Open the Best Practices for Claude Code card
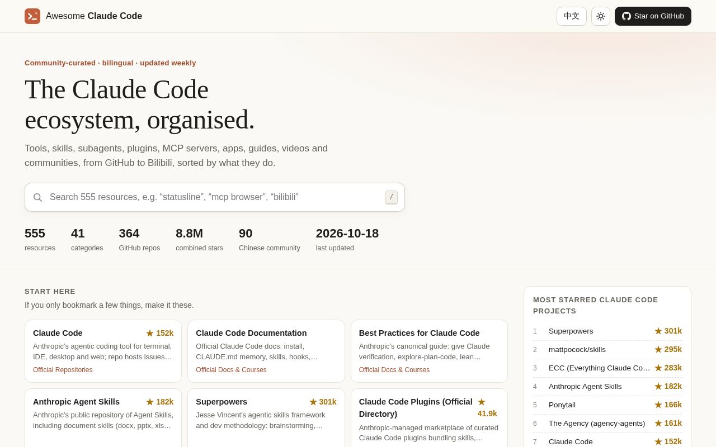This screenshot has width=716, height=447. [429, 351]
